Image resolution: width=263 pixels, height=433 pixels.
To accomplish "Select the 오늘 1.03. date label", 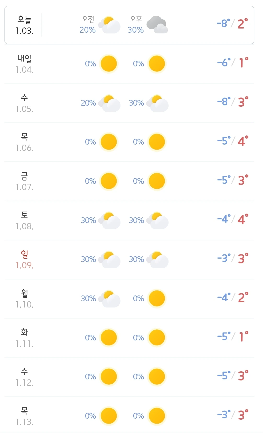I will click(25, 25).
